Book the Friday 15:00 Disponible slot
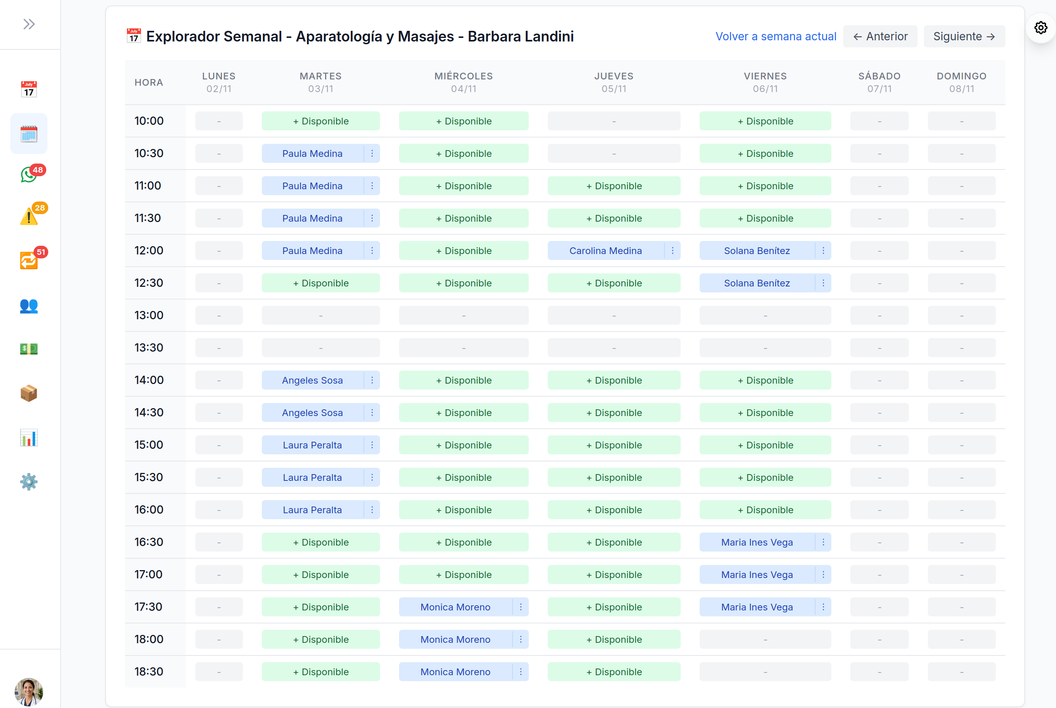The width and height of the screenshot is (1056, 708). 765,445
